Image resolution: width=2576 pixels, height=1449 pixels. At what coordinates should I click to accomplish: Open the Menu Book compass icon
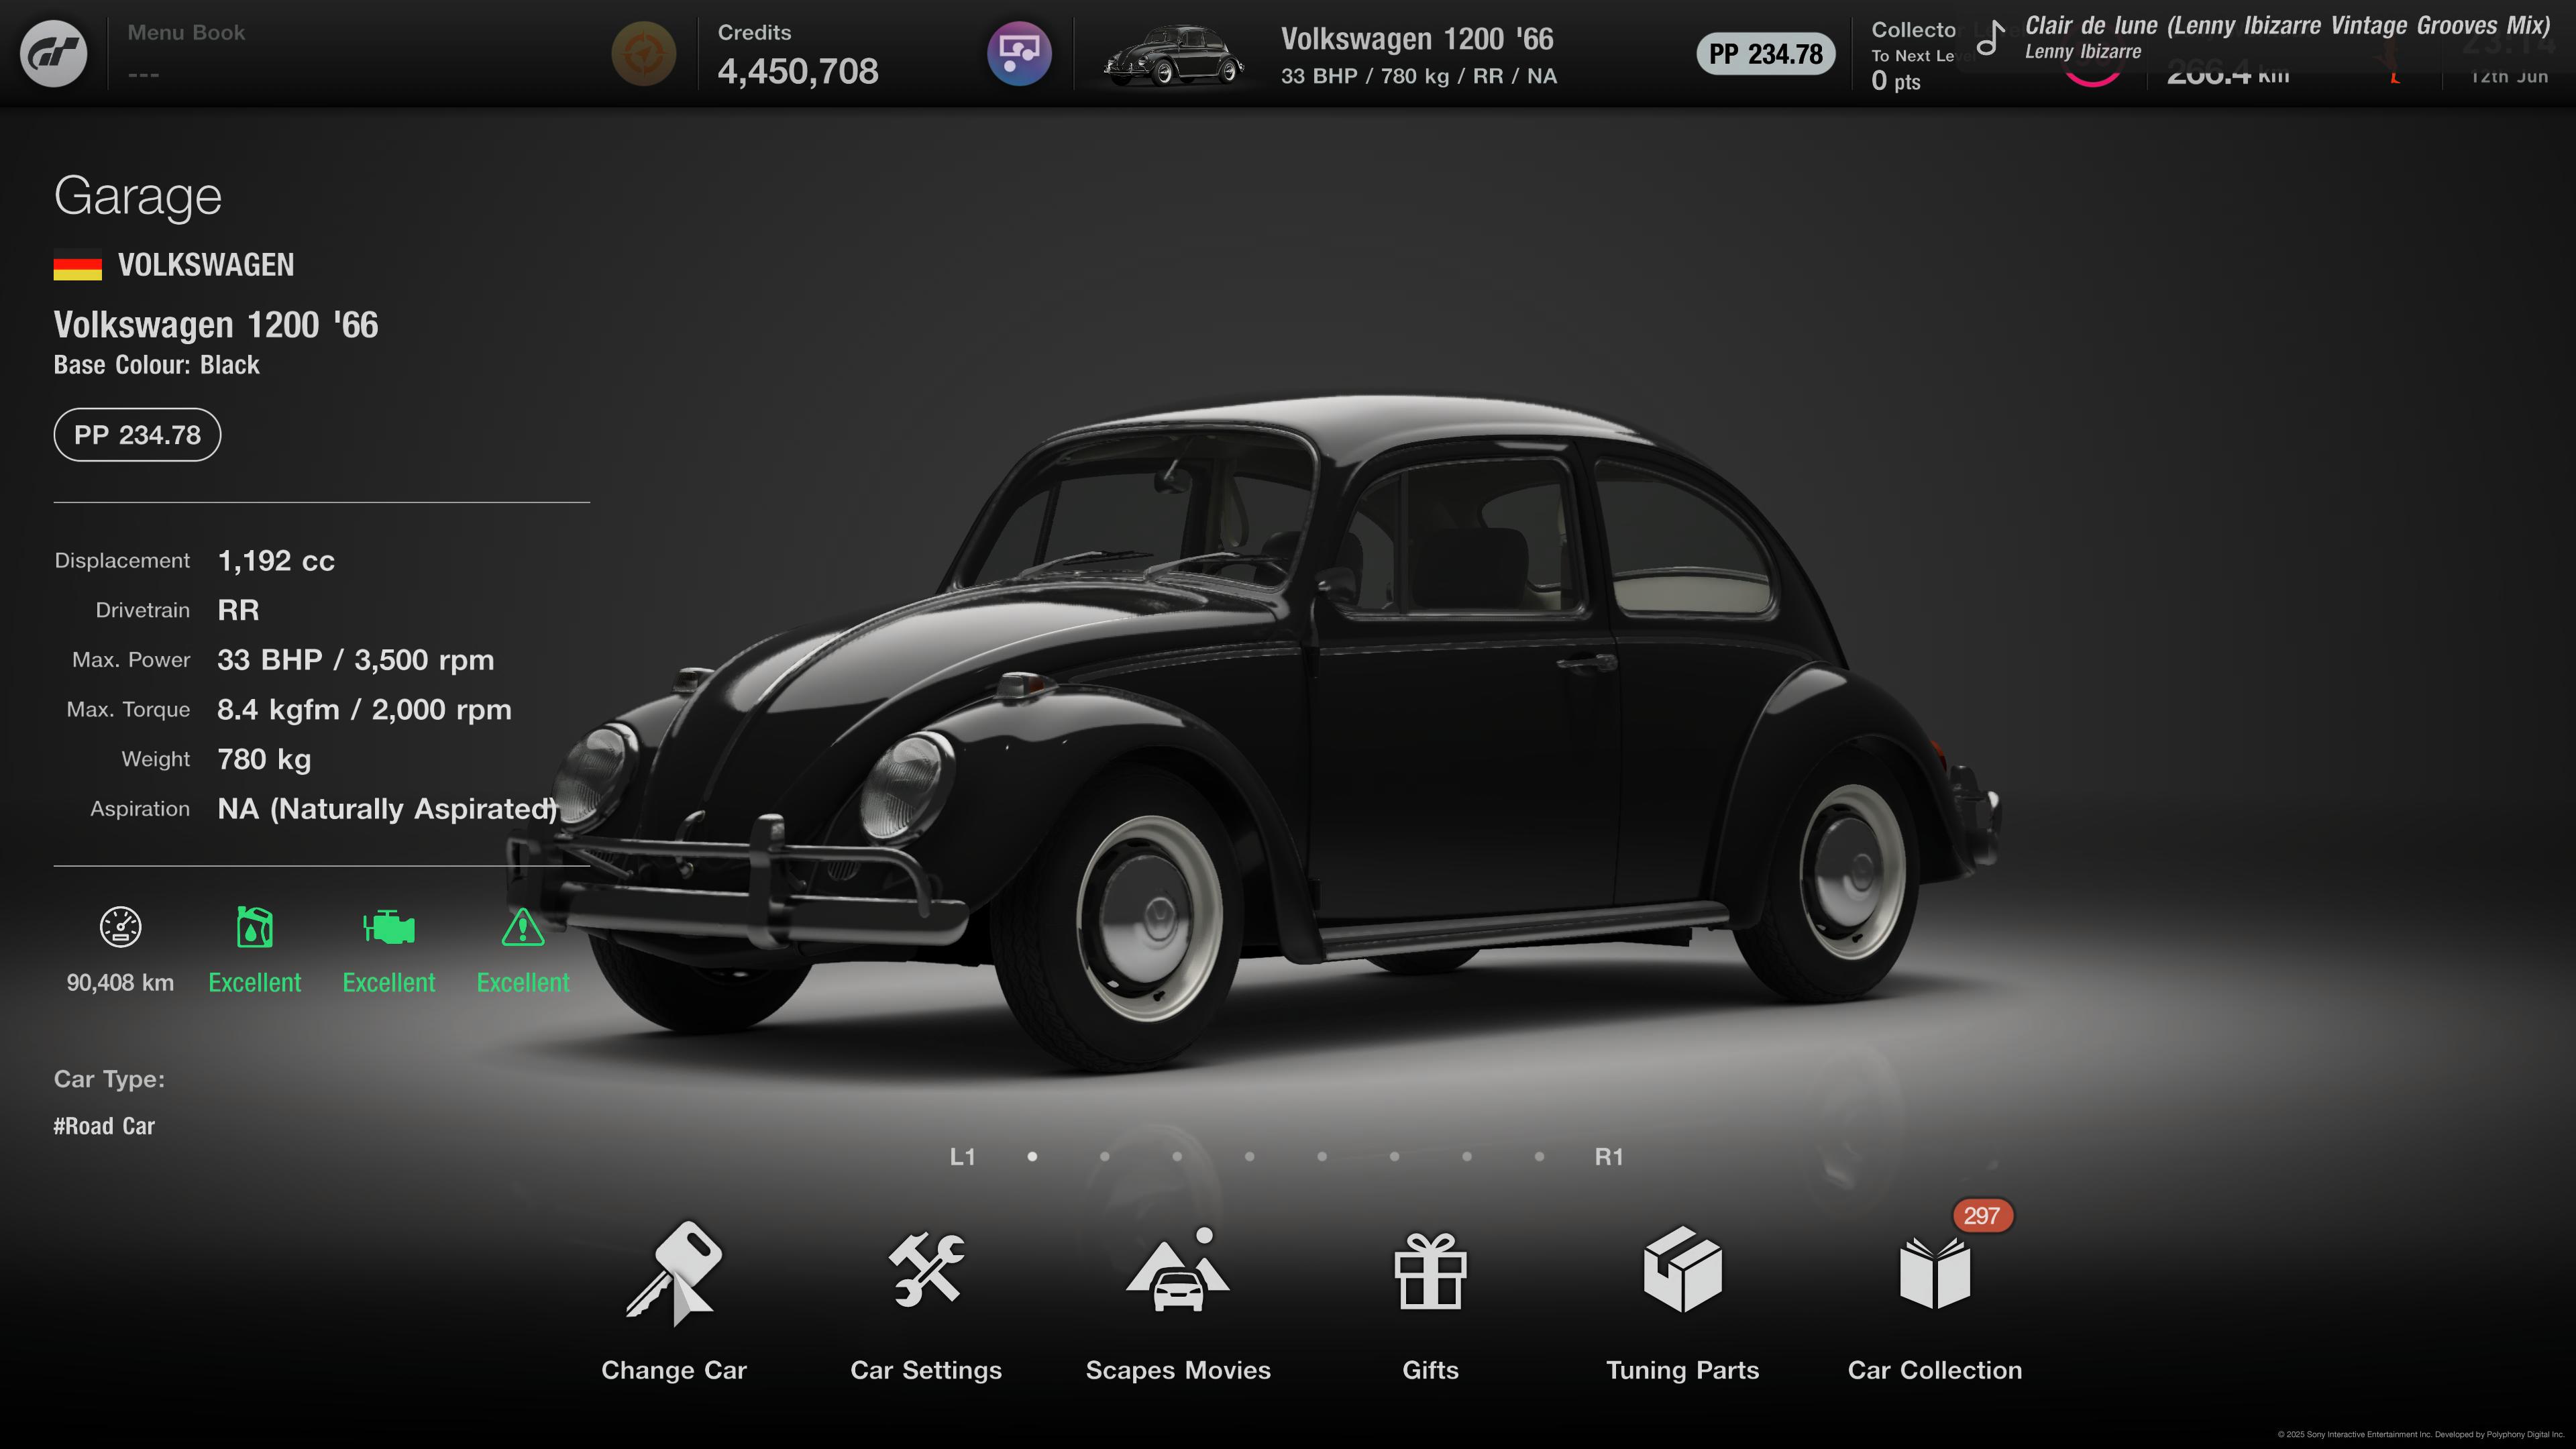click(643, 53)
